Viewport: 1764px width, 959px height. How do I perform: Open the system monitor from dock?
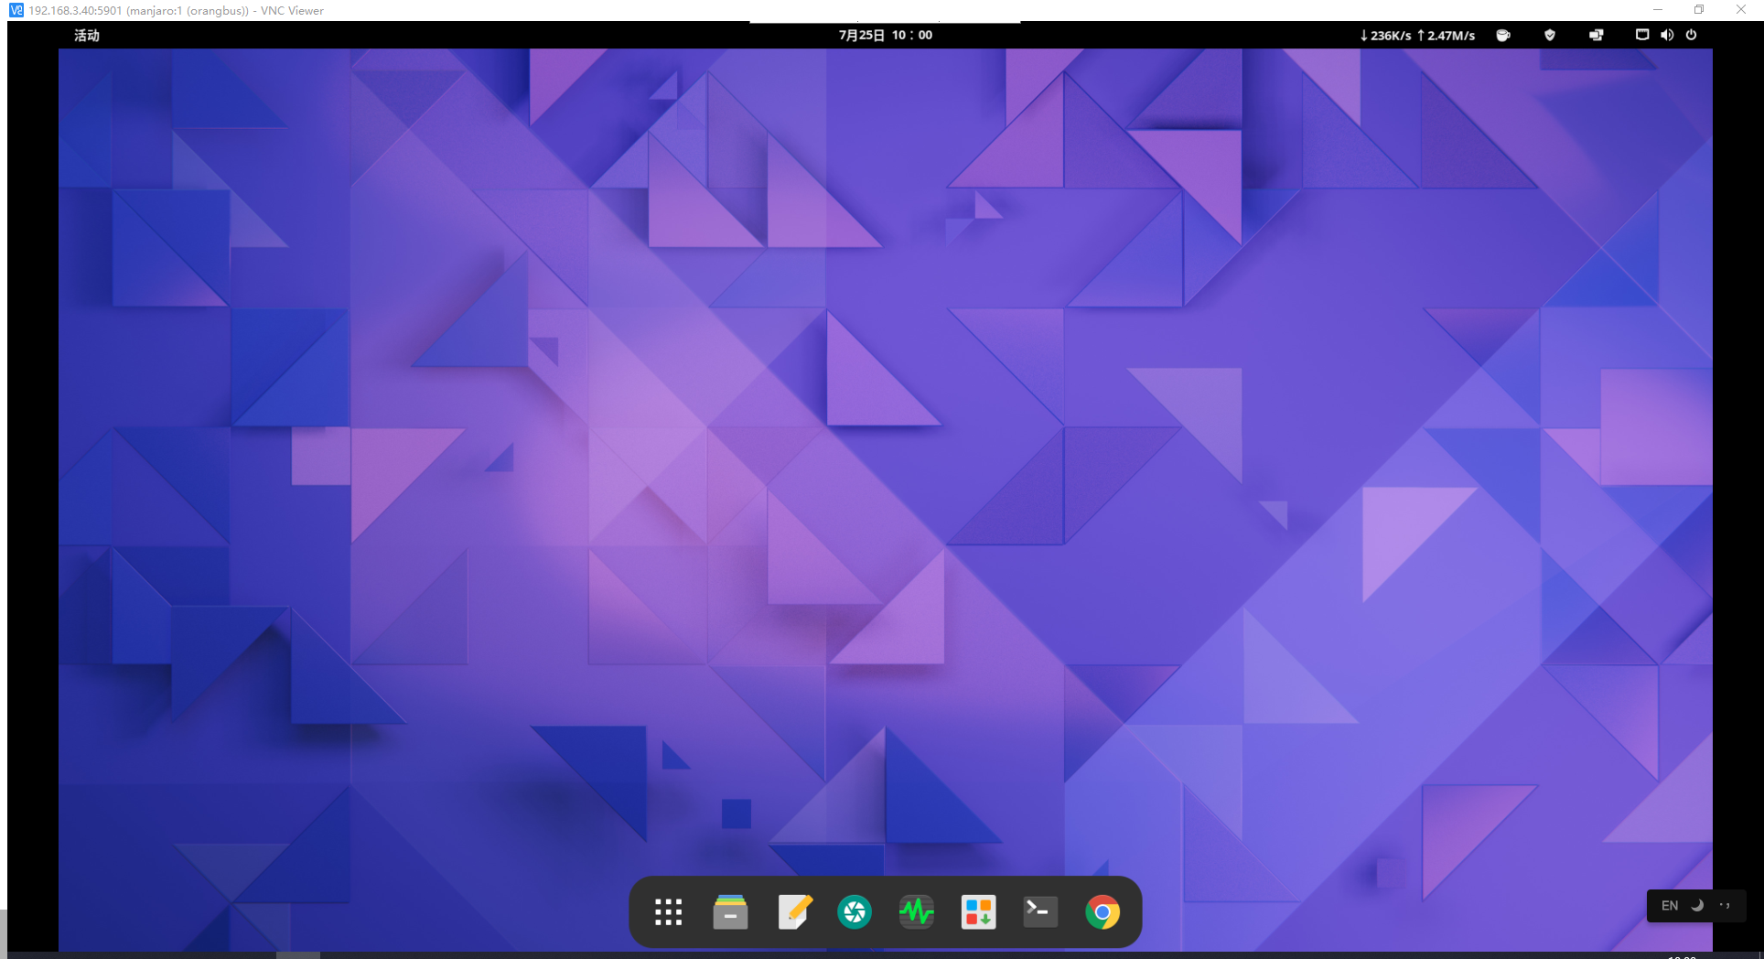coord(916,912)
